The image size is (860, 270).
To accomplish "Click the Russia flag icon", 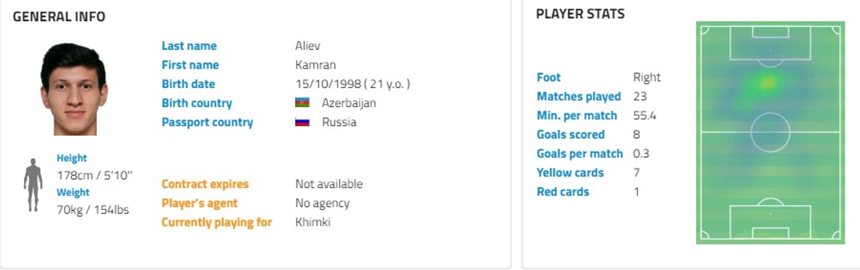I will (302, 122).
